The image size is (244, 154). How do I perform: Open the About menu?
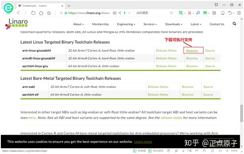pyautogui.click(x=79, y=24)
